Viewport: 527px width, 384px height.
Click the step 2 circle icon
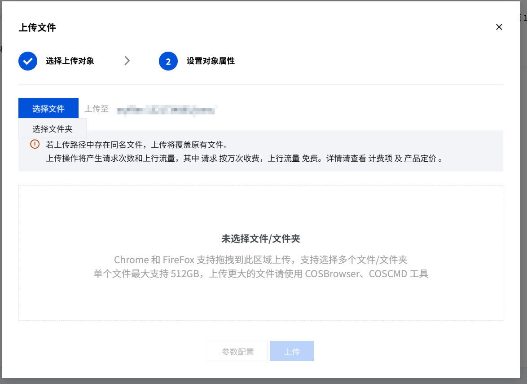click(x=168, y=61)
